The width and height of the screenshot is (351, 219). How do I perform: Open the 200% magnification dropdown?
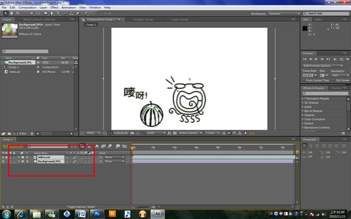tap(93, 133)
